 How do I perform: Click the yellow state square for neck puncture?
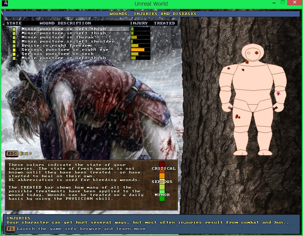coord(14,54)
